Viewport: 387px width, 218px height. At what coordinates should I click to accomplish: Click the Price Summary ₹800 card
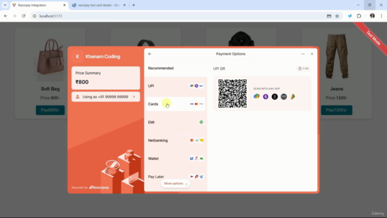click(106, 78)
